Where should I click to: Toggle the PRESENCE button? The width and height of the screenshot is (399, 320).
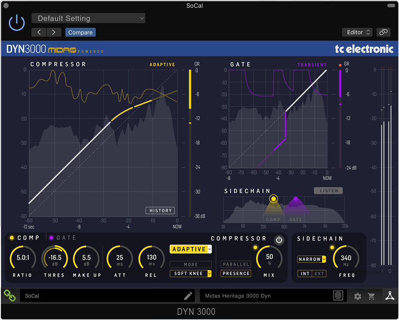236,273
